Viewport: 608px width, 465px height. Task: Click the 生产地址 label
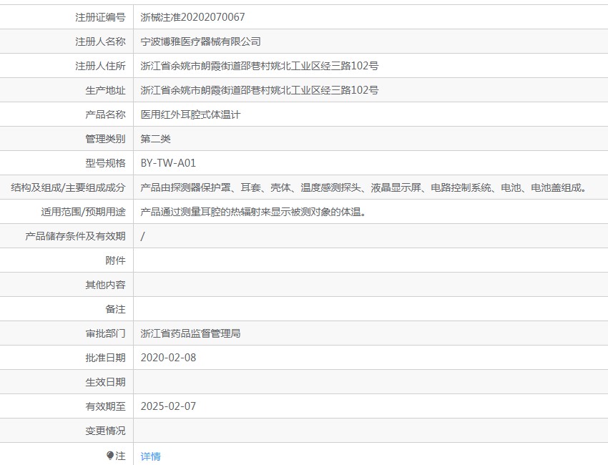coord(105,90)
